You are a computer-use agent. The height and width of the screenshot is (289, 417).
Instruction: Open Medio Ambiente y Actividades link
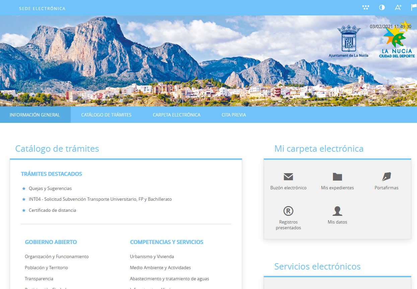click(x=160, y=268)
